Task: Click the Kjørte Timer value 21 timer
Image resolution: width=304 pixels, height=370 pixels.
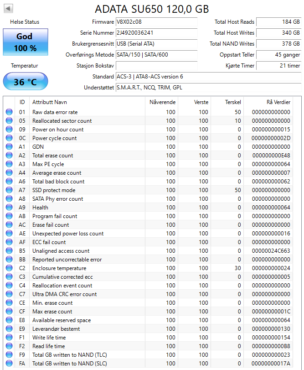Action: pyautogui.click(x=279, y=66)
